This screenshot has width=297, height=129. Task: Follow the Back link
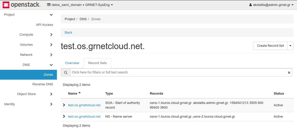[69, 33]
